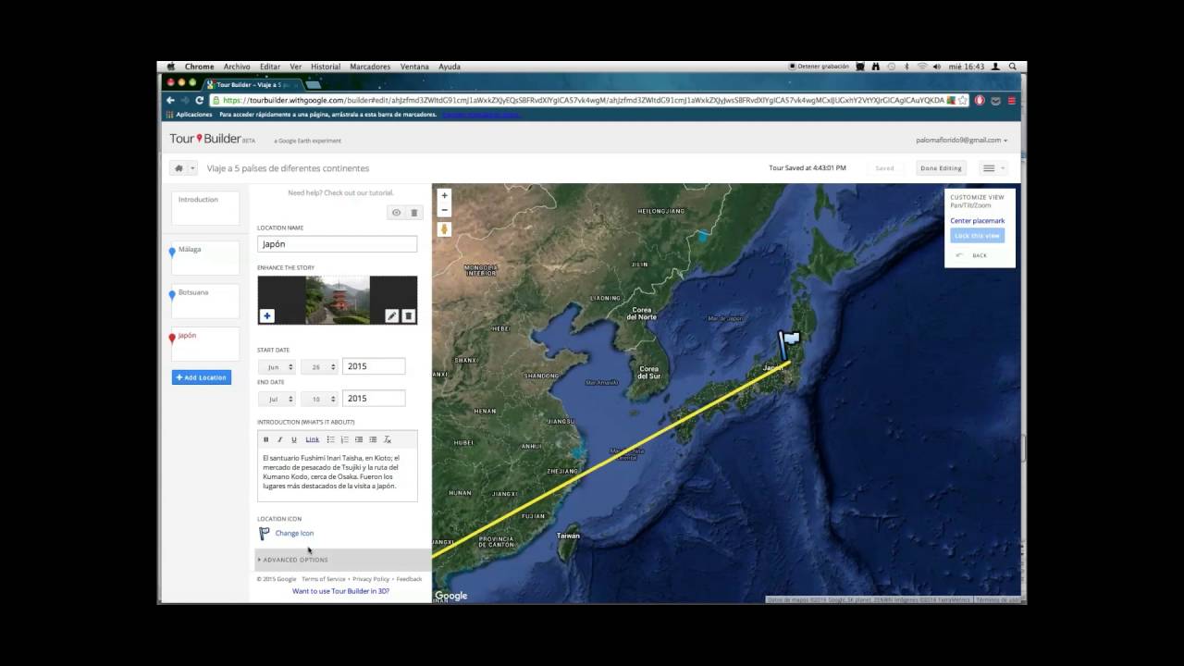Delete location using top trash icon
This screenshot has width=1184, height=666.
[x=414, y=213]
